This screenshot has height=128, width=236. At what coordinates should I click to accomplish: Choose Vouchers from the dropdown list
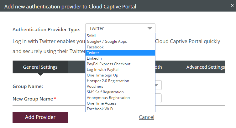120,86
